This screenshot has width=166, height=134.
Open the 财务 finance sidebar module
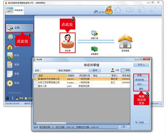tap(14, 55)
